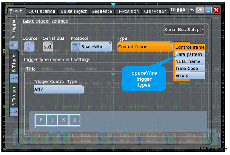Toggle the bit box showing 1
Screen dimensions: 230x155
click(52, 120)
